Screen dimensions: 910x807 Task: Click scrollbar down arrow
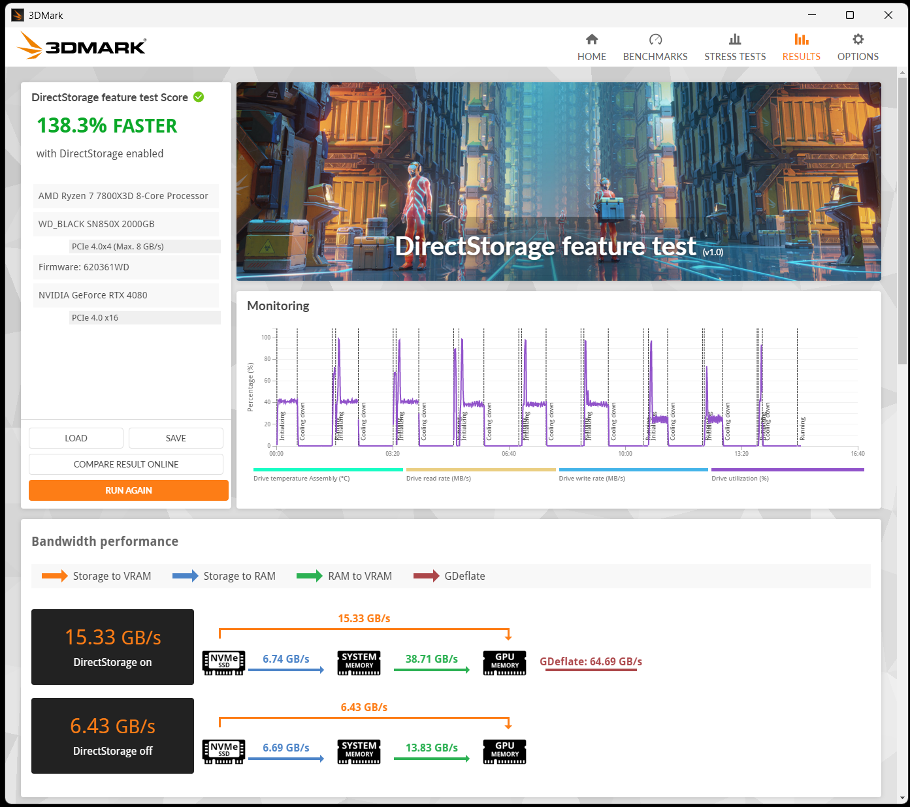click(903, 798)
